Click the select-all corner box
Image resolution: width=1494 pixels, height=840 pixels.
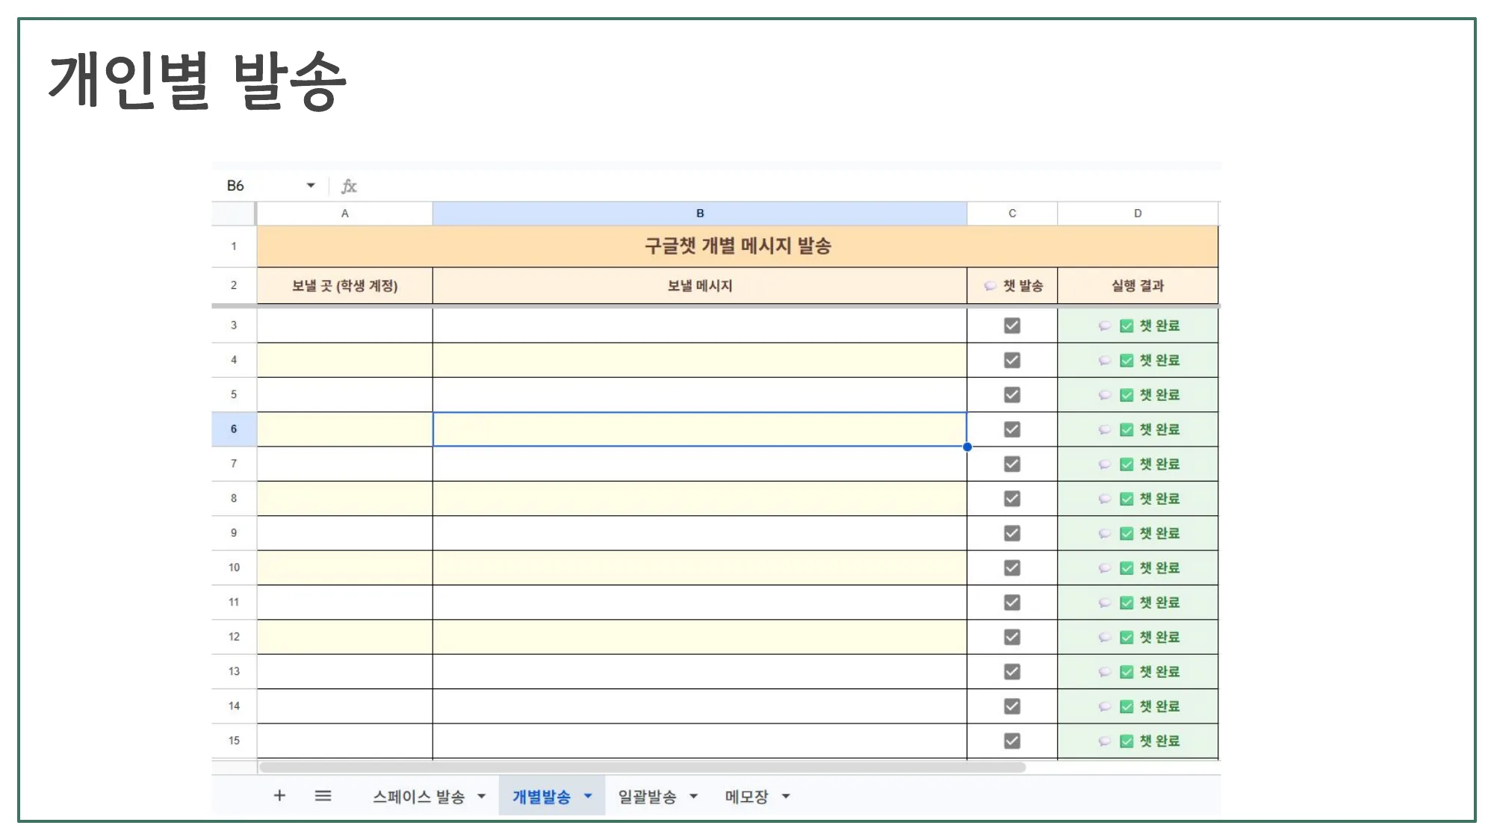pyautogui.click(x=234, y=214)
